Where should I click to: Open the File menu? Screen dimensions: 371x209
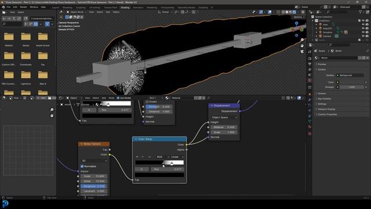point(9,7)
